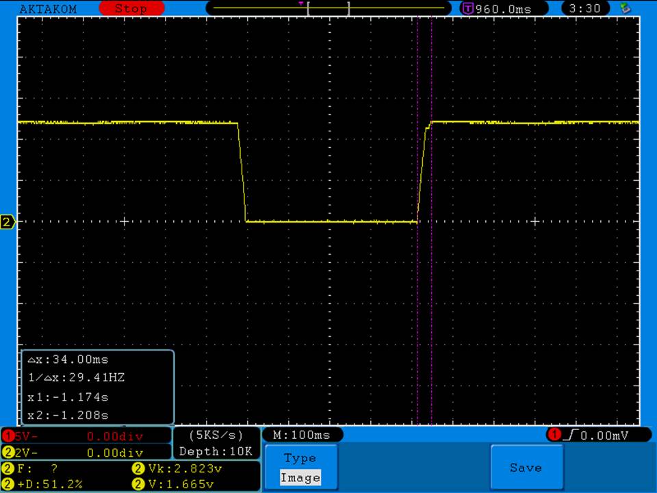Open the Depth:10K memory depth setting

[x=216, y=451]
